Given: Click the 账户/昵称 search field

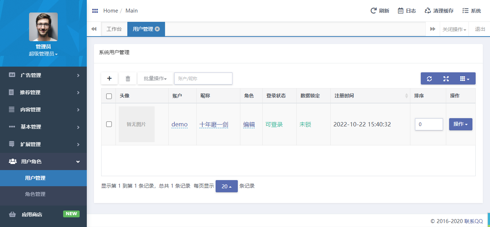Looking at the screenshot, I should [x=203, y=78].
